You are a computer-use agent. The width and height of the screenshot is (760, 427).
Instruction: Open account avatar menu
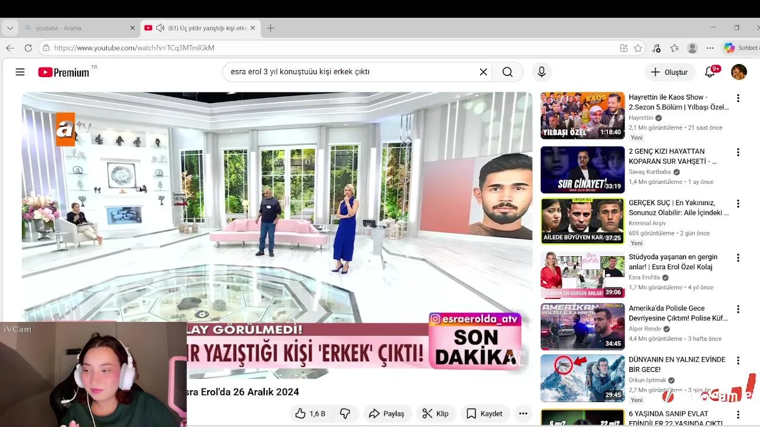739,72
